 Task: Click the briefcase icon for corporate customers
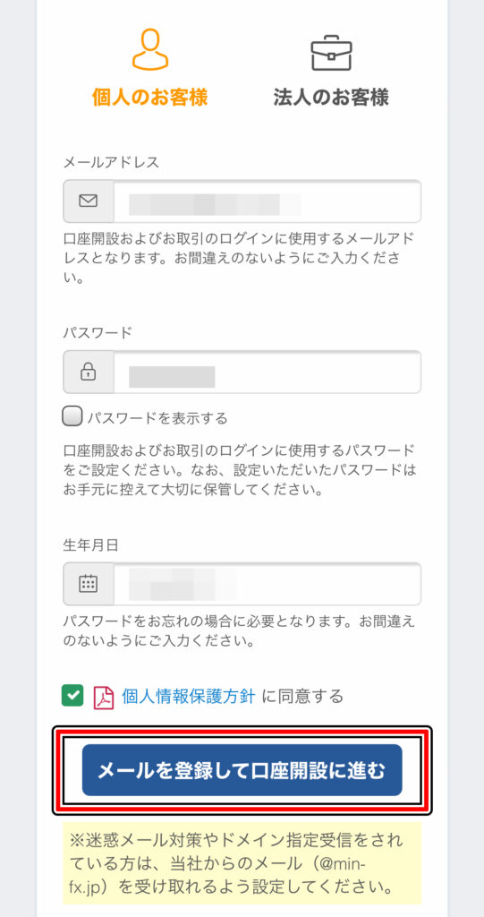[x=331, y=53]
